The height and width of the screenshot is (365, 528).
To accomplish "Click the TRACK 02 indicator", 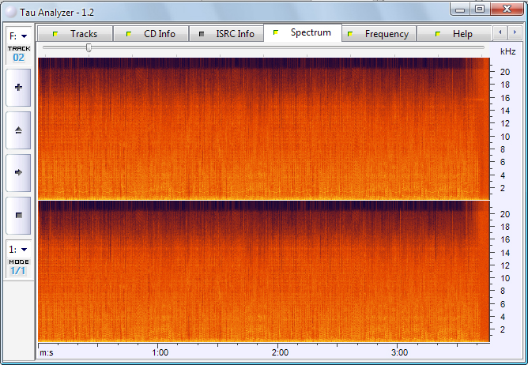I will click(18, 54).
